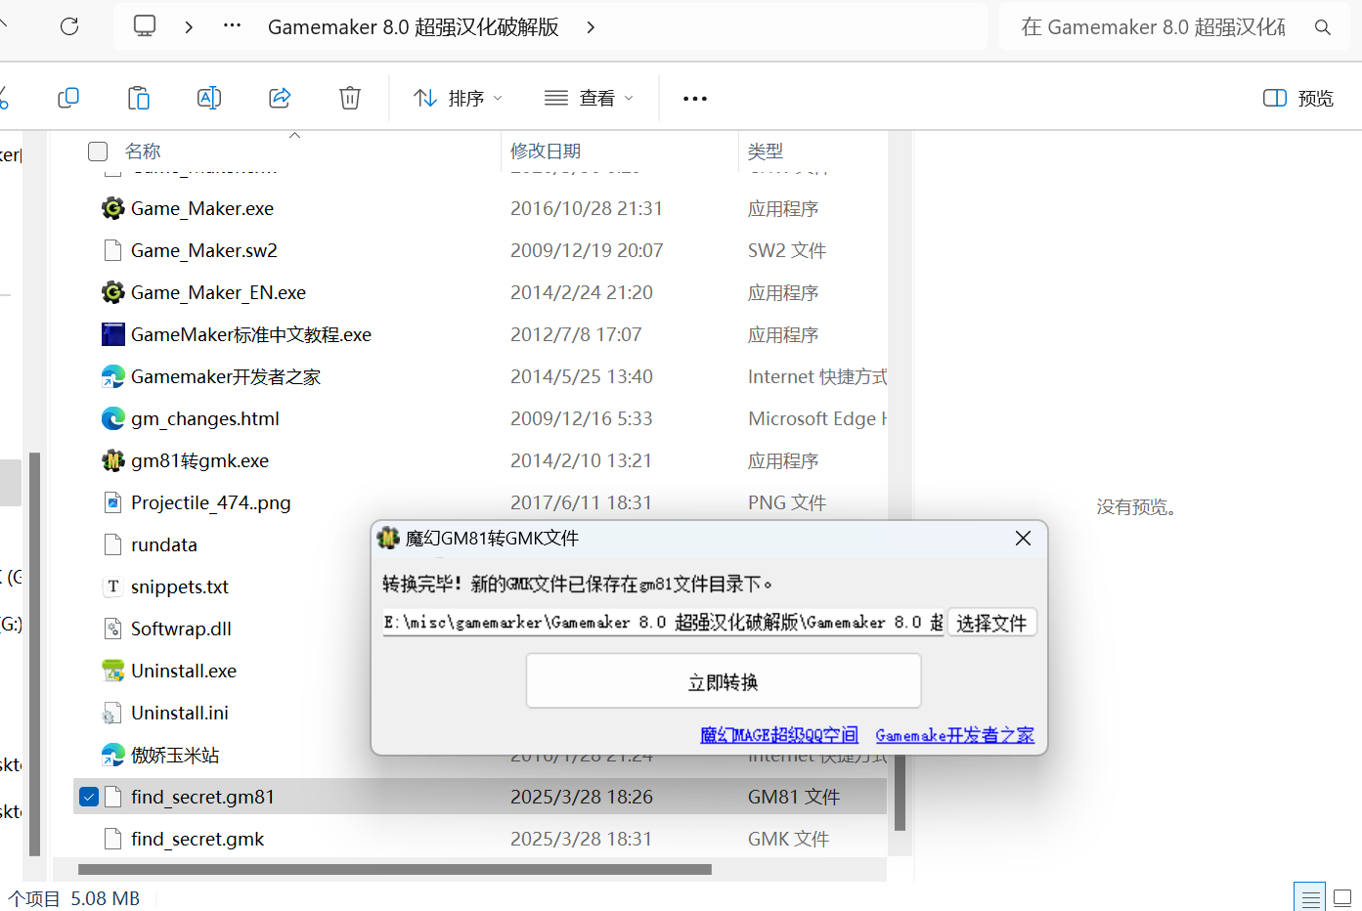1362x911 pixels.
Task: Open the toolbar See more ellipsis menu
Action: coord(695,99)
